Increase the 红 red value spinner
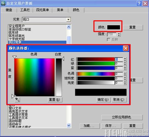The height and width of the screenshot is (137, 149). pyautogui.click(x=125, y=58)
